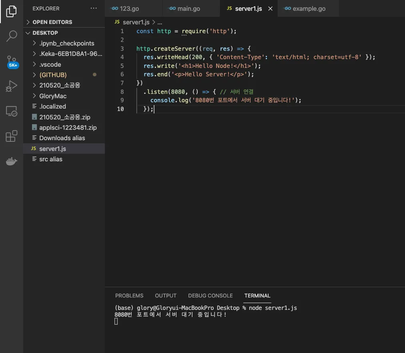The image size is (405, 353).
Task: Open the Explorer view in activity bar
Action: 12,12
